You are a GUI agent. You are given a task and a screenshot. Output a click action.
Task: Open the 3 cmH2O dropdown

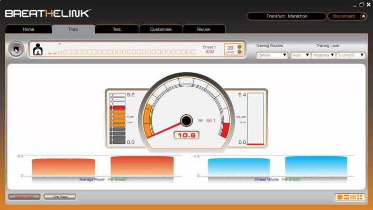pos(351,55)
